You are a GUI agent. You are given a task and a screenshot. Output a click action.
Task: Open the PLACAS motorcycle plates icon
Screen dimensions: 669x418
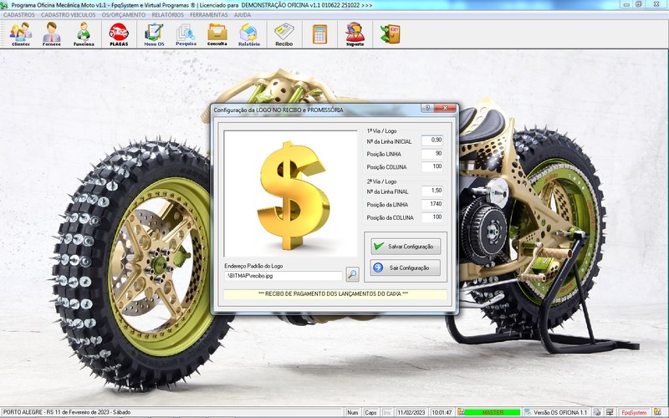(119, 34)
